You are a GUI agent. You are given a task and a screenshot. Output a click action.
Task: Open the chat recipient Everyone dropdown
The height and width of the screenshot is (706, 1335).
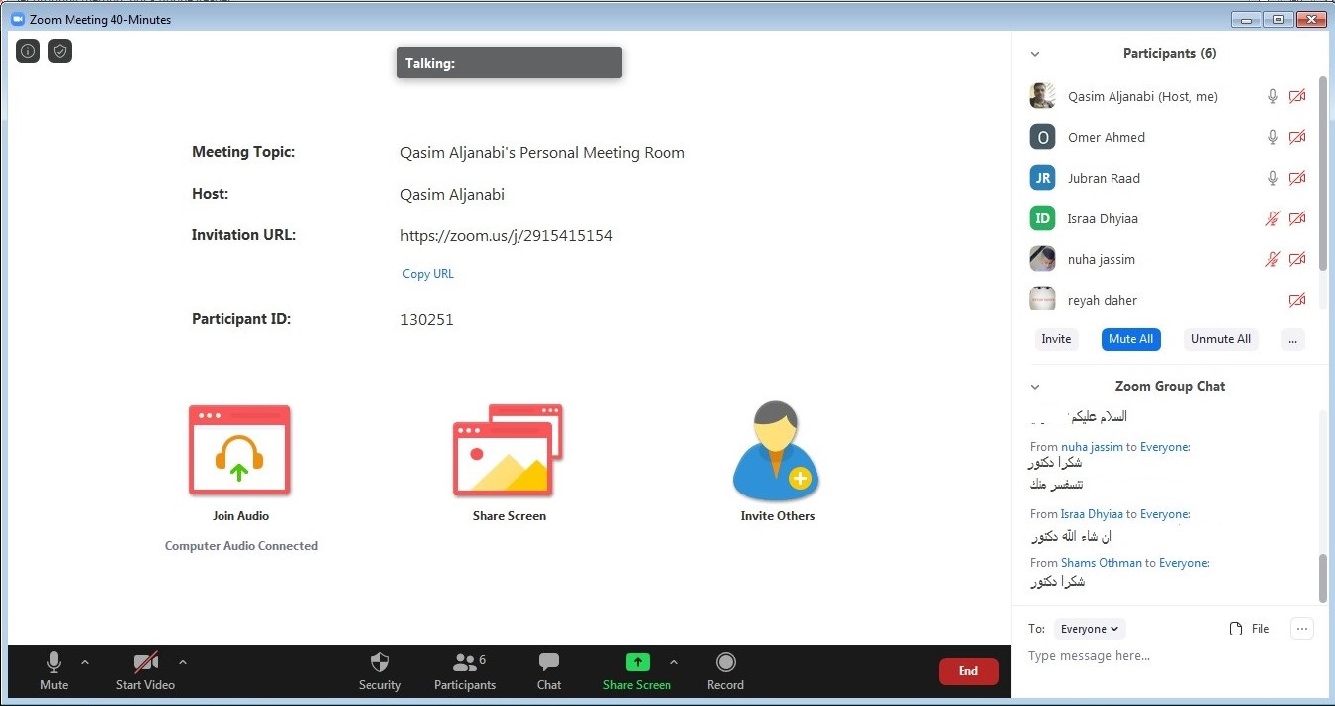coord(1090,629)
